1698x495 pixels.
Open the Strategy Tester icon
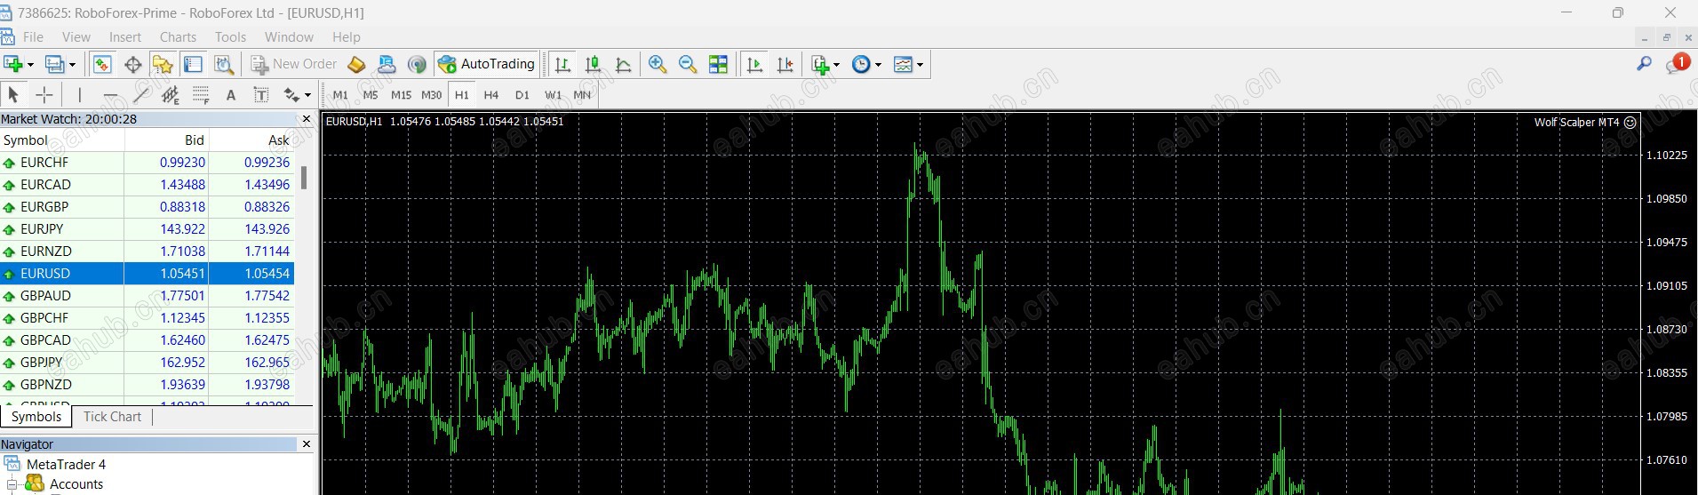224,64
